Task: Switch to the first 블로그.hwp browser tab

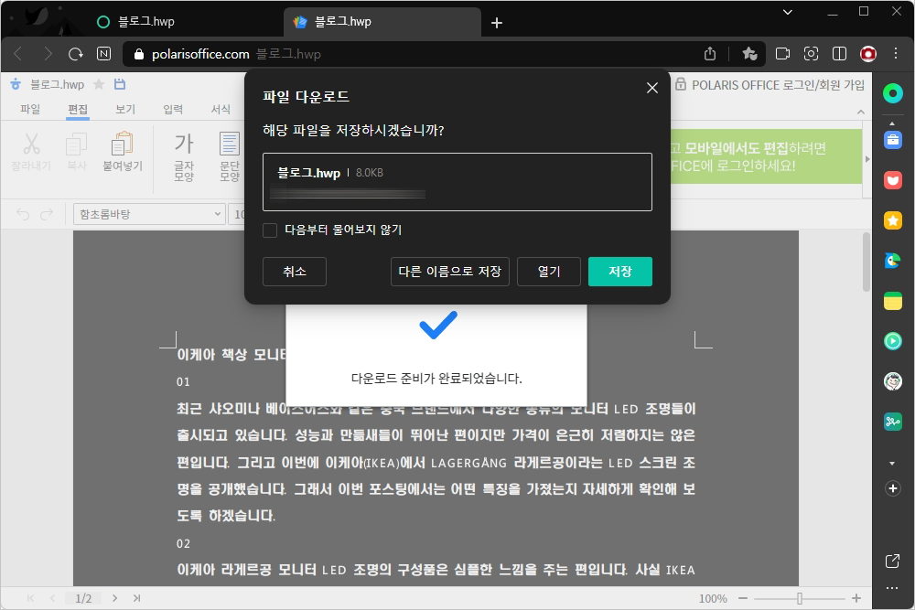Action: (x=145, y=22)
